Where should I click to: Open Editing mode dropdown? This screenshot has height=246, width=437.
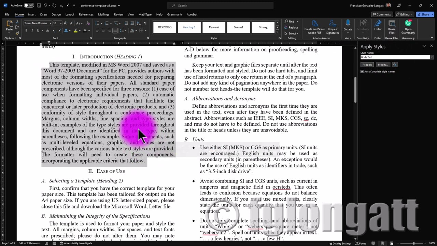[x=405, y=14]
